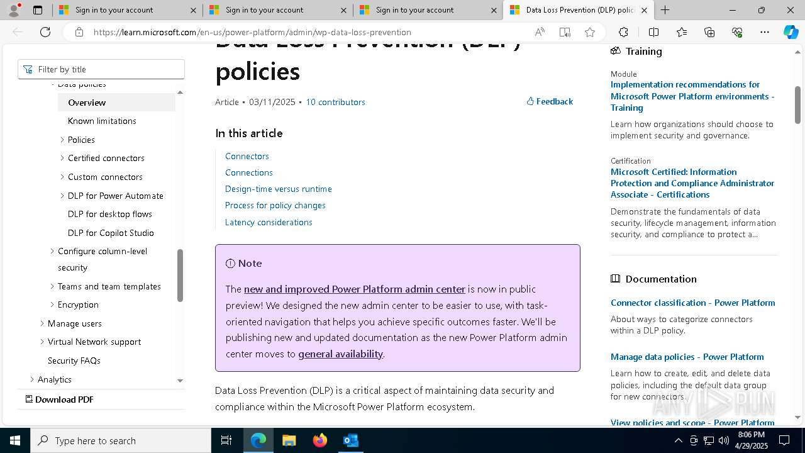Open Settings and more ellipsis menu

pyautogui.click(x=765, y=32)
